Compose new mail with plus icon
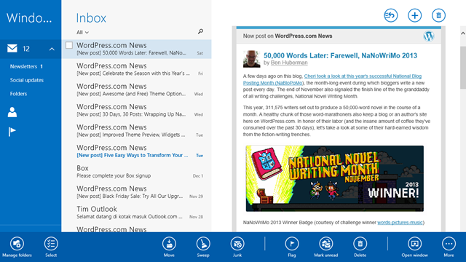The width and height of the screenshot is (466, 262). coord(414,15)
